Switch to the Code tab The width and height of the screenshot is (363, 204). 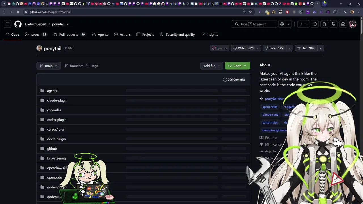12,35
